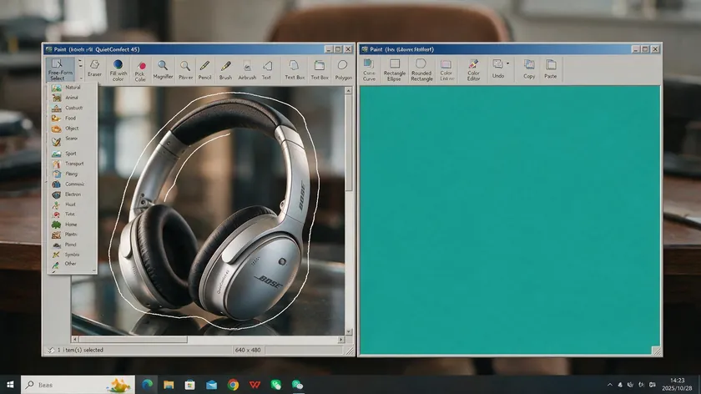Click the teal canvas in right window
This screenshot has width=701, height=394.
click(x=510, y=220)
